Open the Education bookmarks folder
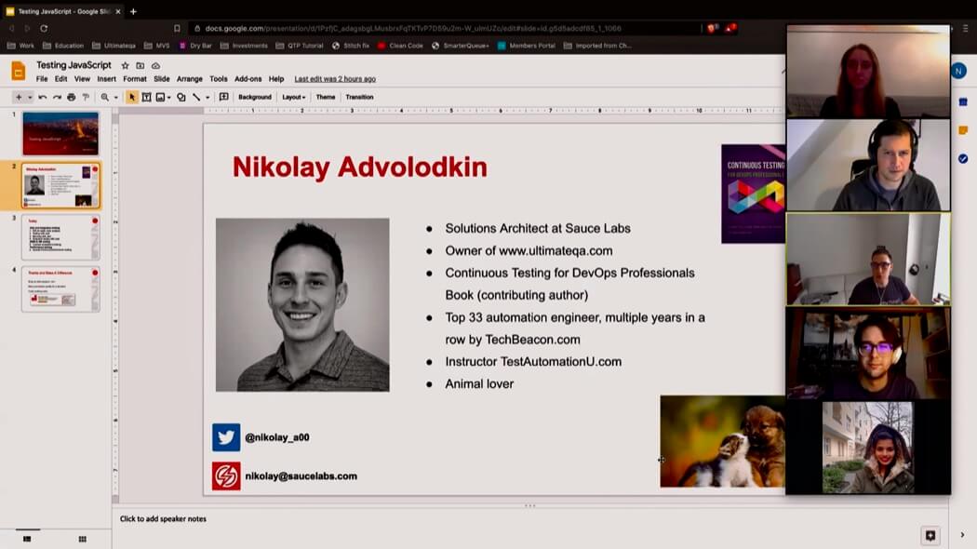 click(x=63, y=46)
